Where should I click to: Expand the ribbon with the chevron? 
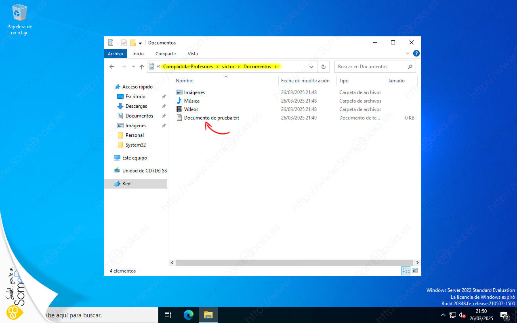[x=407, y=53]
